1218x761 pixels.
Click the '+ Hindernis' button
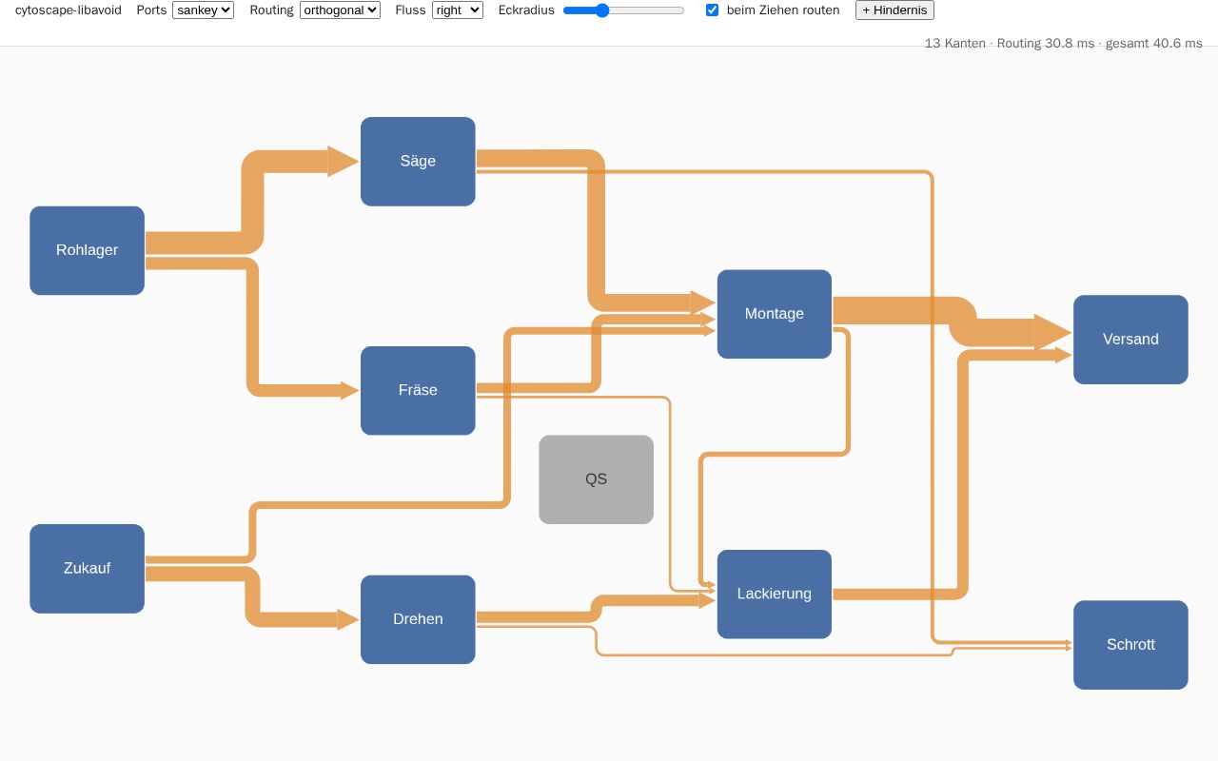(x=894, y=10)
